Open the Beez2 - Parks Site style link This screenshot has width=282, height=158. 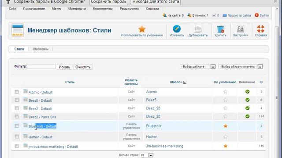tap(42, 117)
